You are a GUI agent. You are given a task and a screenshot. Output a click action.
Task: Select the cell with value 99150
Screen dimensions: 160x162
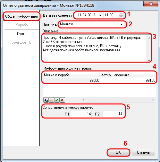pos(128,80)
